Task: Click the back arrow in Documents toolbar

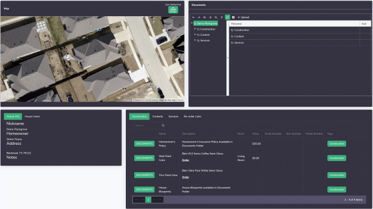Action: [x=193, y=17]
